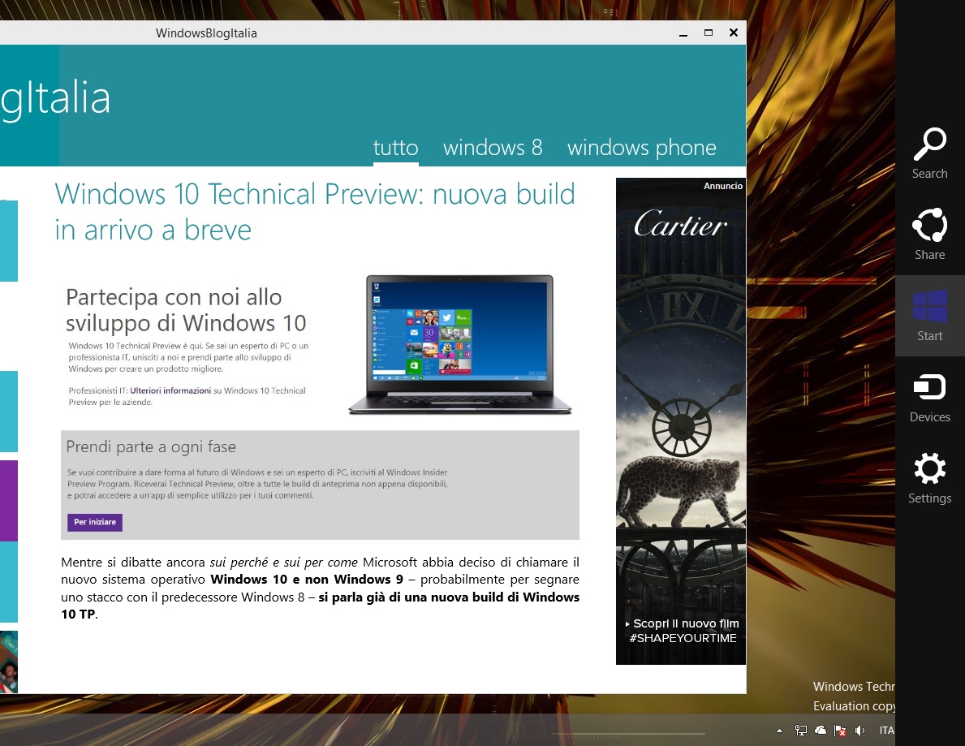Screen dimensions: 965x746
Task: Show hidden tray icons arrow
Action: [x=780, y=731]
